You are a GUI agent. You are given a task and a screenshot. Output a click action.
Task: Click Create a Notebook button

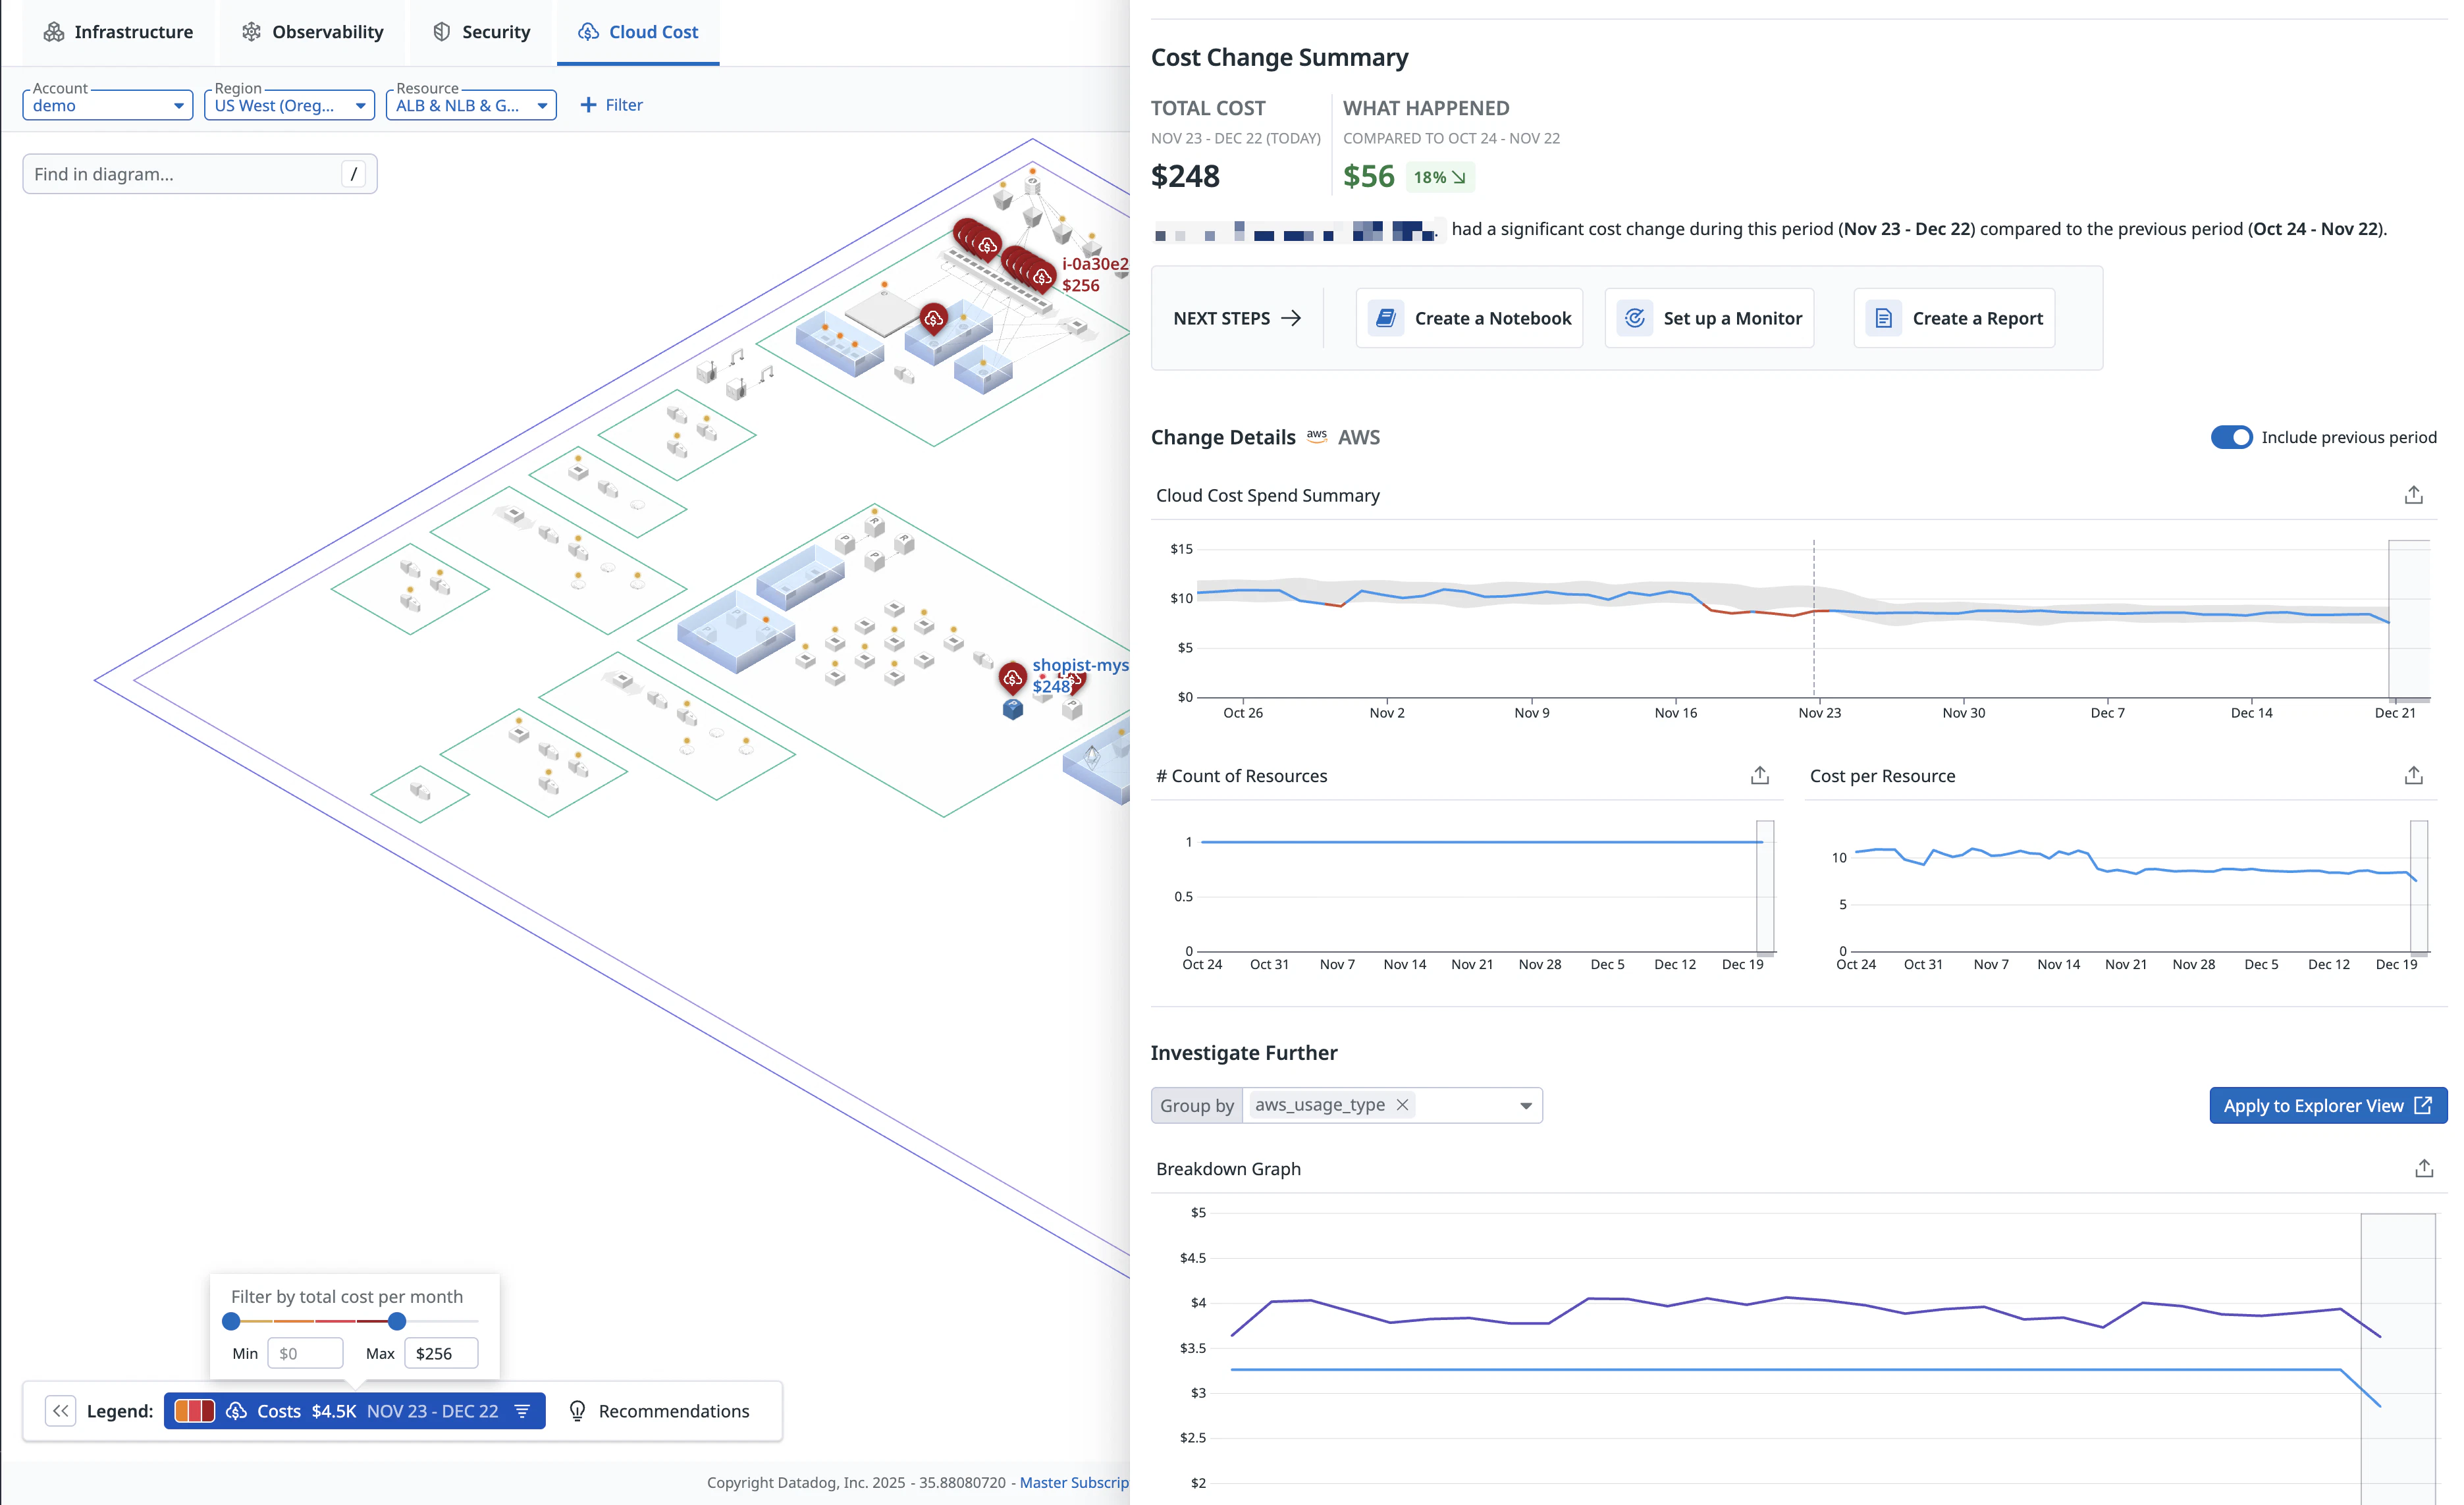pyautogui.click(x=1469, y=318)
